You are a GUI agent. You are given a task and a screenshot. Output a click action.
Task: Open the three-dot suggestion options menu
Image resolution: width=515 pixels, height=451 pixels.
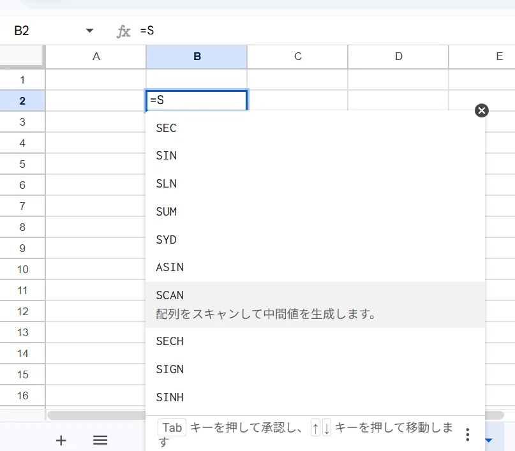pyautogui.click(x=467, y=434)
